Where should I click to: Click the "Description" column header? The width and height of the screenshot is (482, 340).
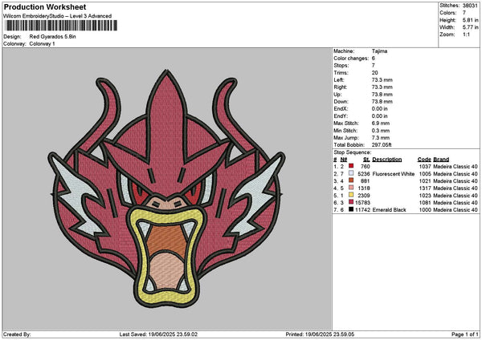point(387,160)
